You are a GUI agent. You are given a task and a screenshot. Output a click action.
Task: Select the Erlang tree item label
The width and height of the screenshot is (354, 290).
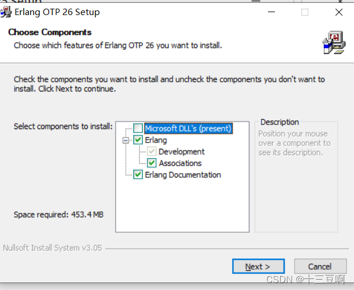[156, 140]
